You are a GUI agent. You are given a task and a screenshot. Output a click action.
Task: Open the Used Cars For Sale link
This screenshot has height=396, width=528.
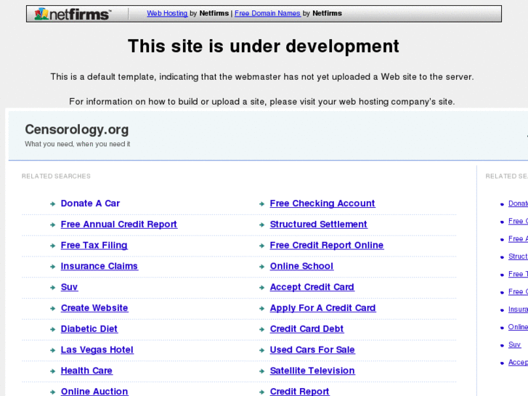point(312,349)
